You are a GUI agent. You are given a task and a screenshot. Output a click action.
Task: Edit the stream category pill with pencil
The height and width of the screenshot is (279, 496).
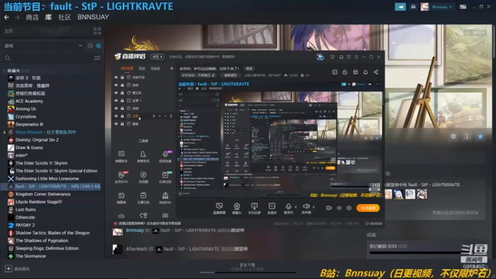pyautogui.click(x=198, y=75)
